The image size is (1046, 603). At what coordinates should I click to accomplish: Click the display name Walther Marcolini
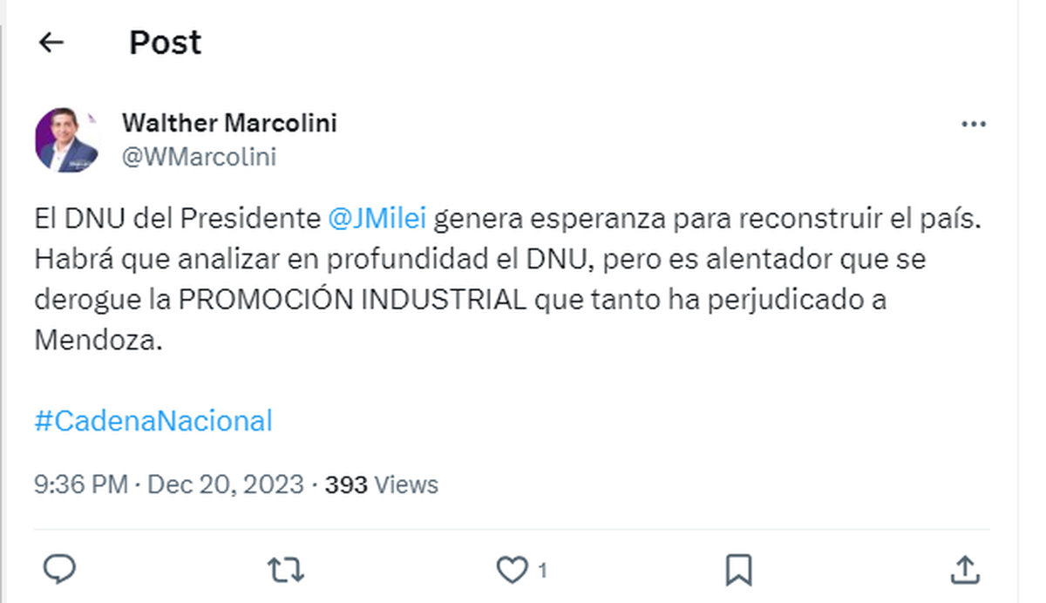tap(229, 123)
